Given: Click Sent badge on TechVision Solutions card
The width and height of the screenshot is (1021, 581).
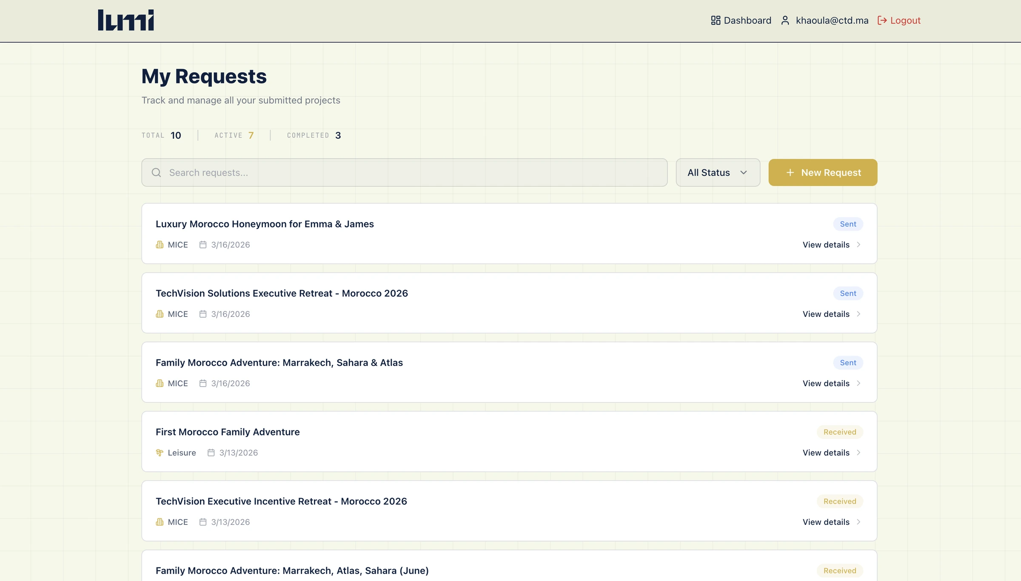Looking at the screenshot, I should tap(848, 293).
